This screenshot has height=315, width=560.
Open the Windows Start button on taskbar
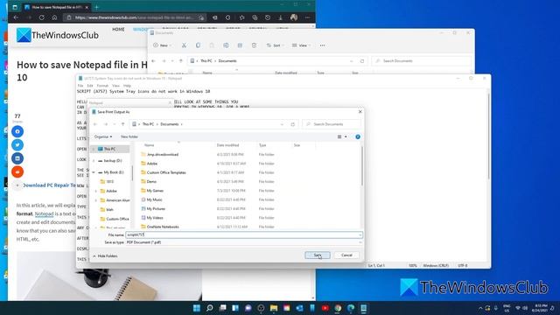[x=196, y=308]
